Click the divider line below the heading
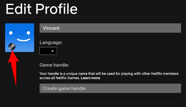 [93, 17]
